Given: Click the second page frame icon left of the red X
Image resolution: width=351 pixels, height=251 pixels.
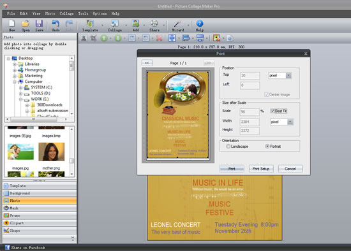Looking at the screenshot, I should tap(146, 38).
